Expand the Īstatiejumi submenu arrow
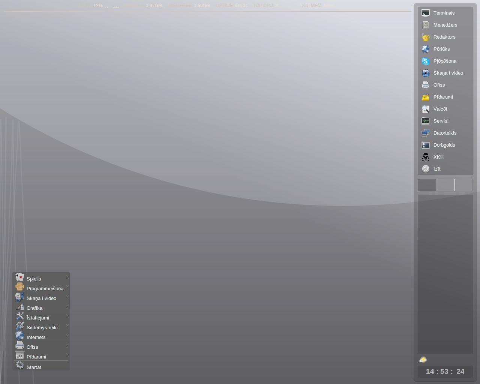This screenshot has height=384, width=480. tap(67, 316)
